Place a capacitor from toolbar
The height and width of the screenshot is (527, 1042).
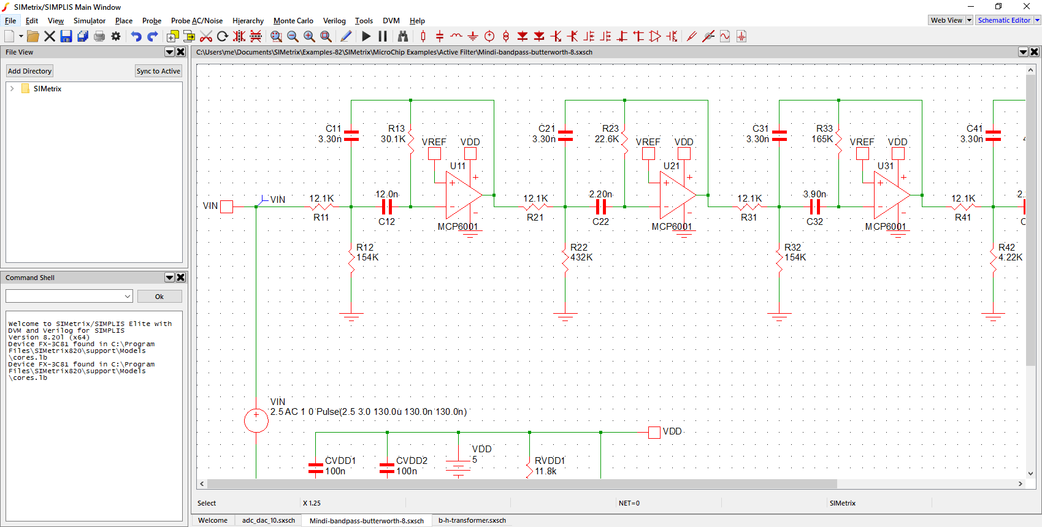(x=440, y=36)
